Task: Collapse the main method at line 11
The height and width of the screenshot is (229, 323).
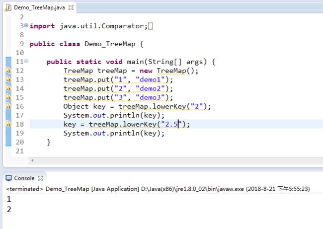Action: coord(26,61)
